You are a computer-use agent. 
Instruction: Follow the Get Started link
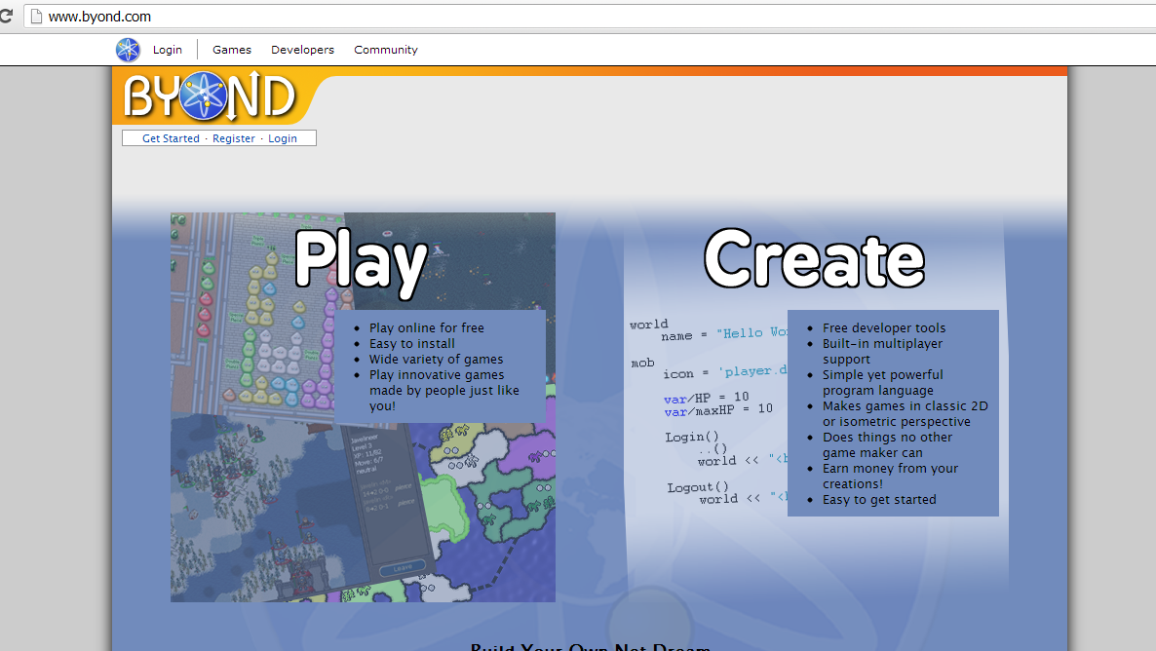click(x=171, y=138)
